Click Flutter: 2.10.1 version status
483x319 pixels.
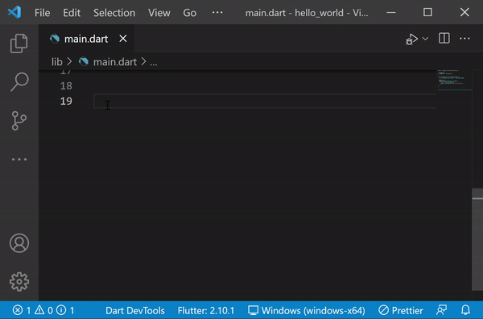(x=206, y=310)
